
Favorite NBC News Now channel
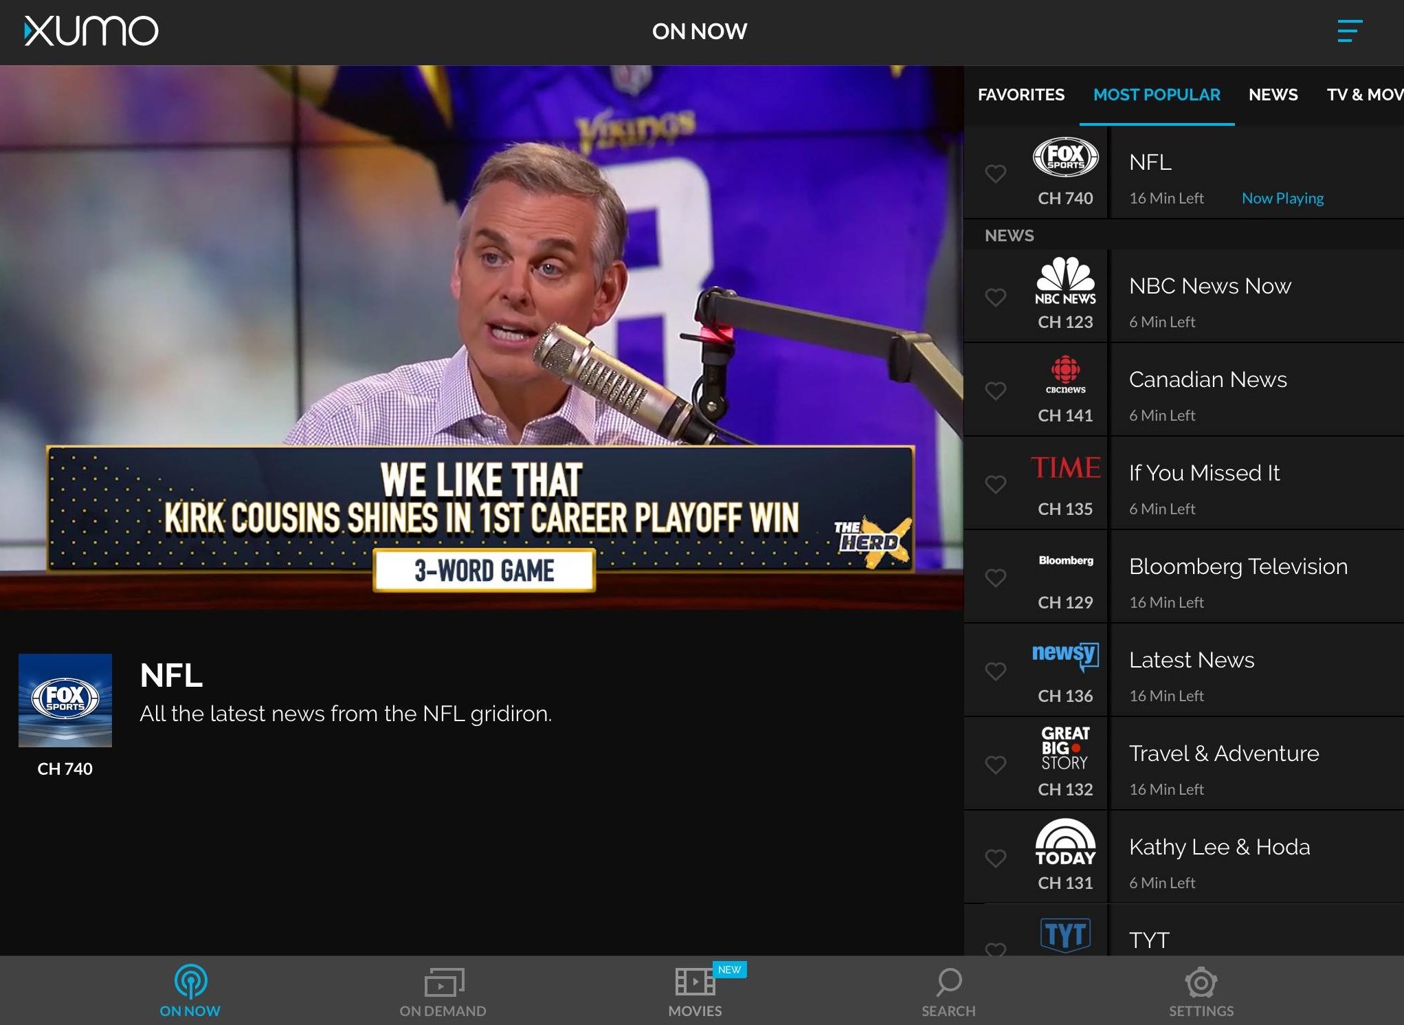(x=996, y=298)
